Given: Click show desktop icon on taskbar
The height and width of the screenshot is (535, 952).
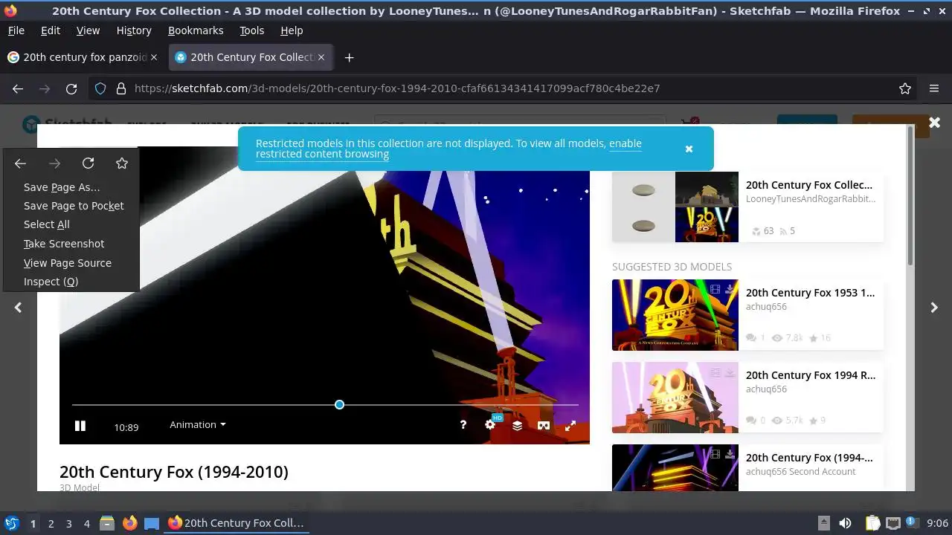Looking at the screenshot, I should 152,523.
